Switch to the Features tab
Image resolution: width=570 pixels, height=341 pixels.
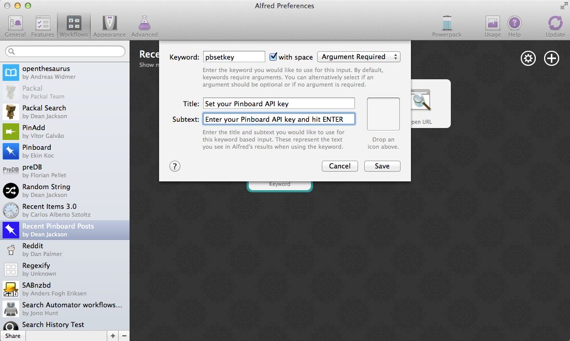tap(42, 26)
